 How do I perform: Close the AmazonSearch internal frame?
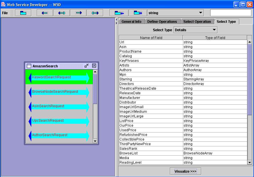[x=94, y=66]
